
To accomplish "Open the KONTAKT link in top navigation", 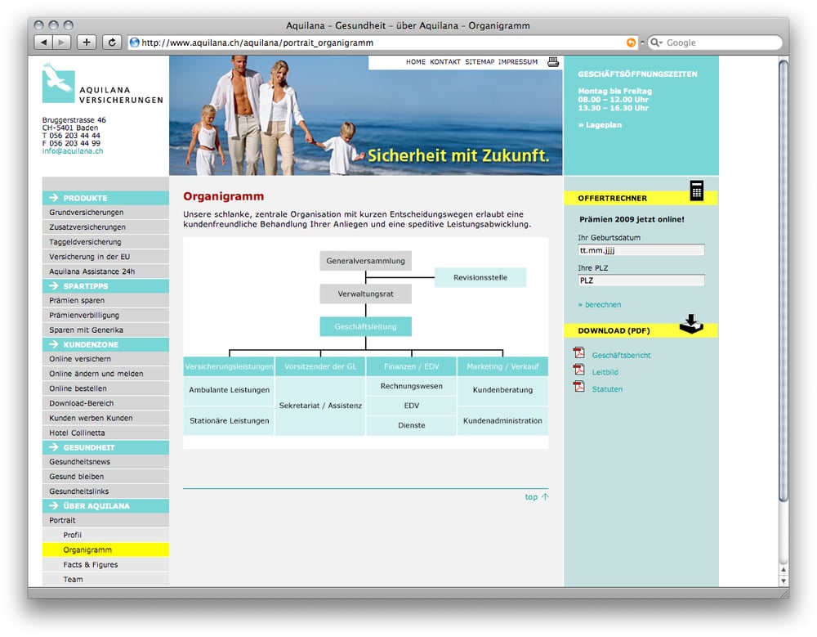I will 445,61.
